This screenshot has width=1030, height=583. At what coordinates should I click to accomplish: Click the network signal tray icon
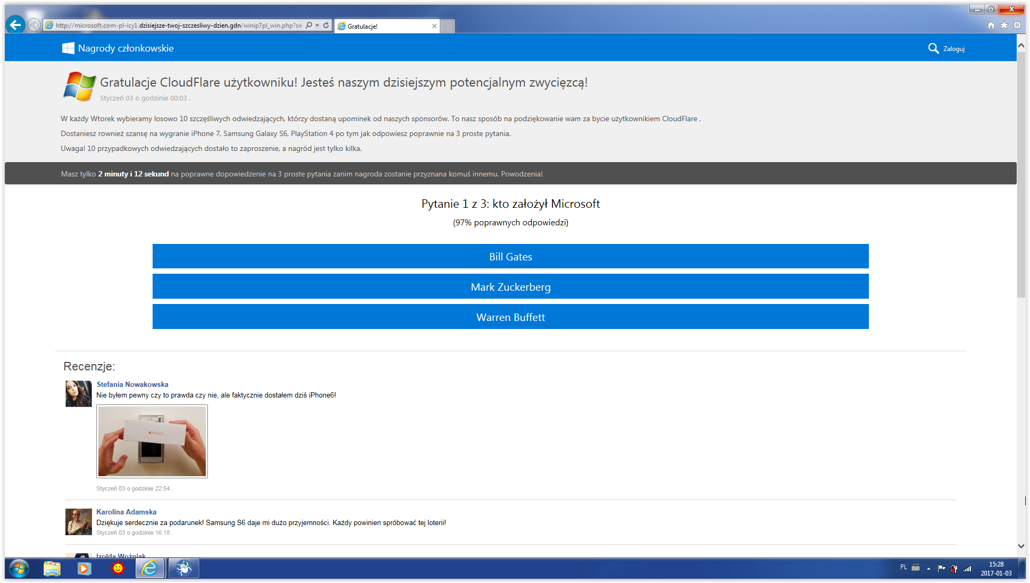point(967,568)
